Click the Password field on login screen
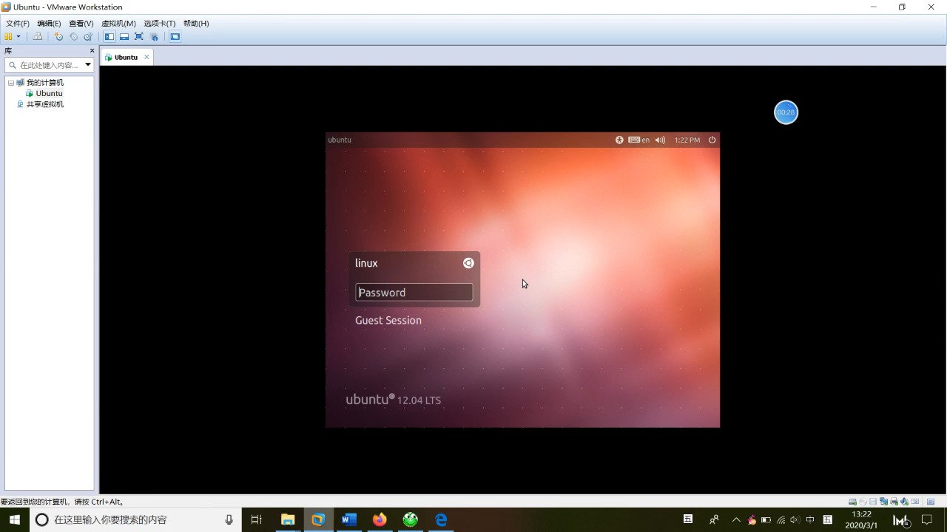The width and height of the screenshot is (947, 532). [414, 292]
